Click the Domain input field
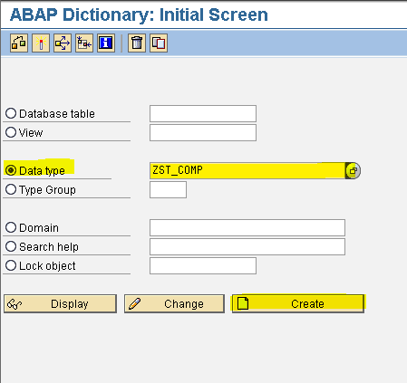The height and width of the screenshot is (383, 407). (x=247, y=227)
